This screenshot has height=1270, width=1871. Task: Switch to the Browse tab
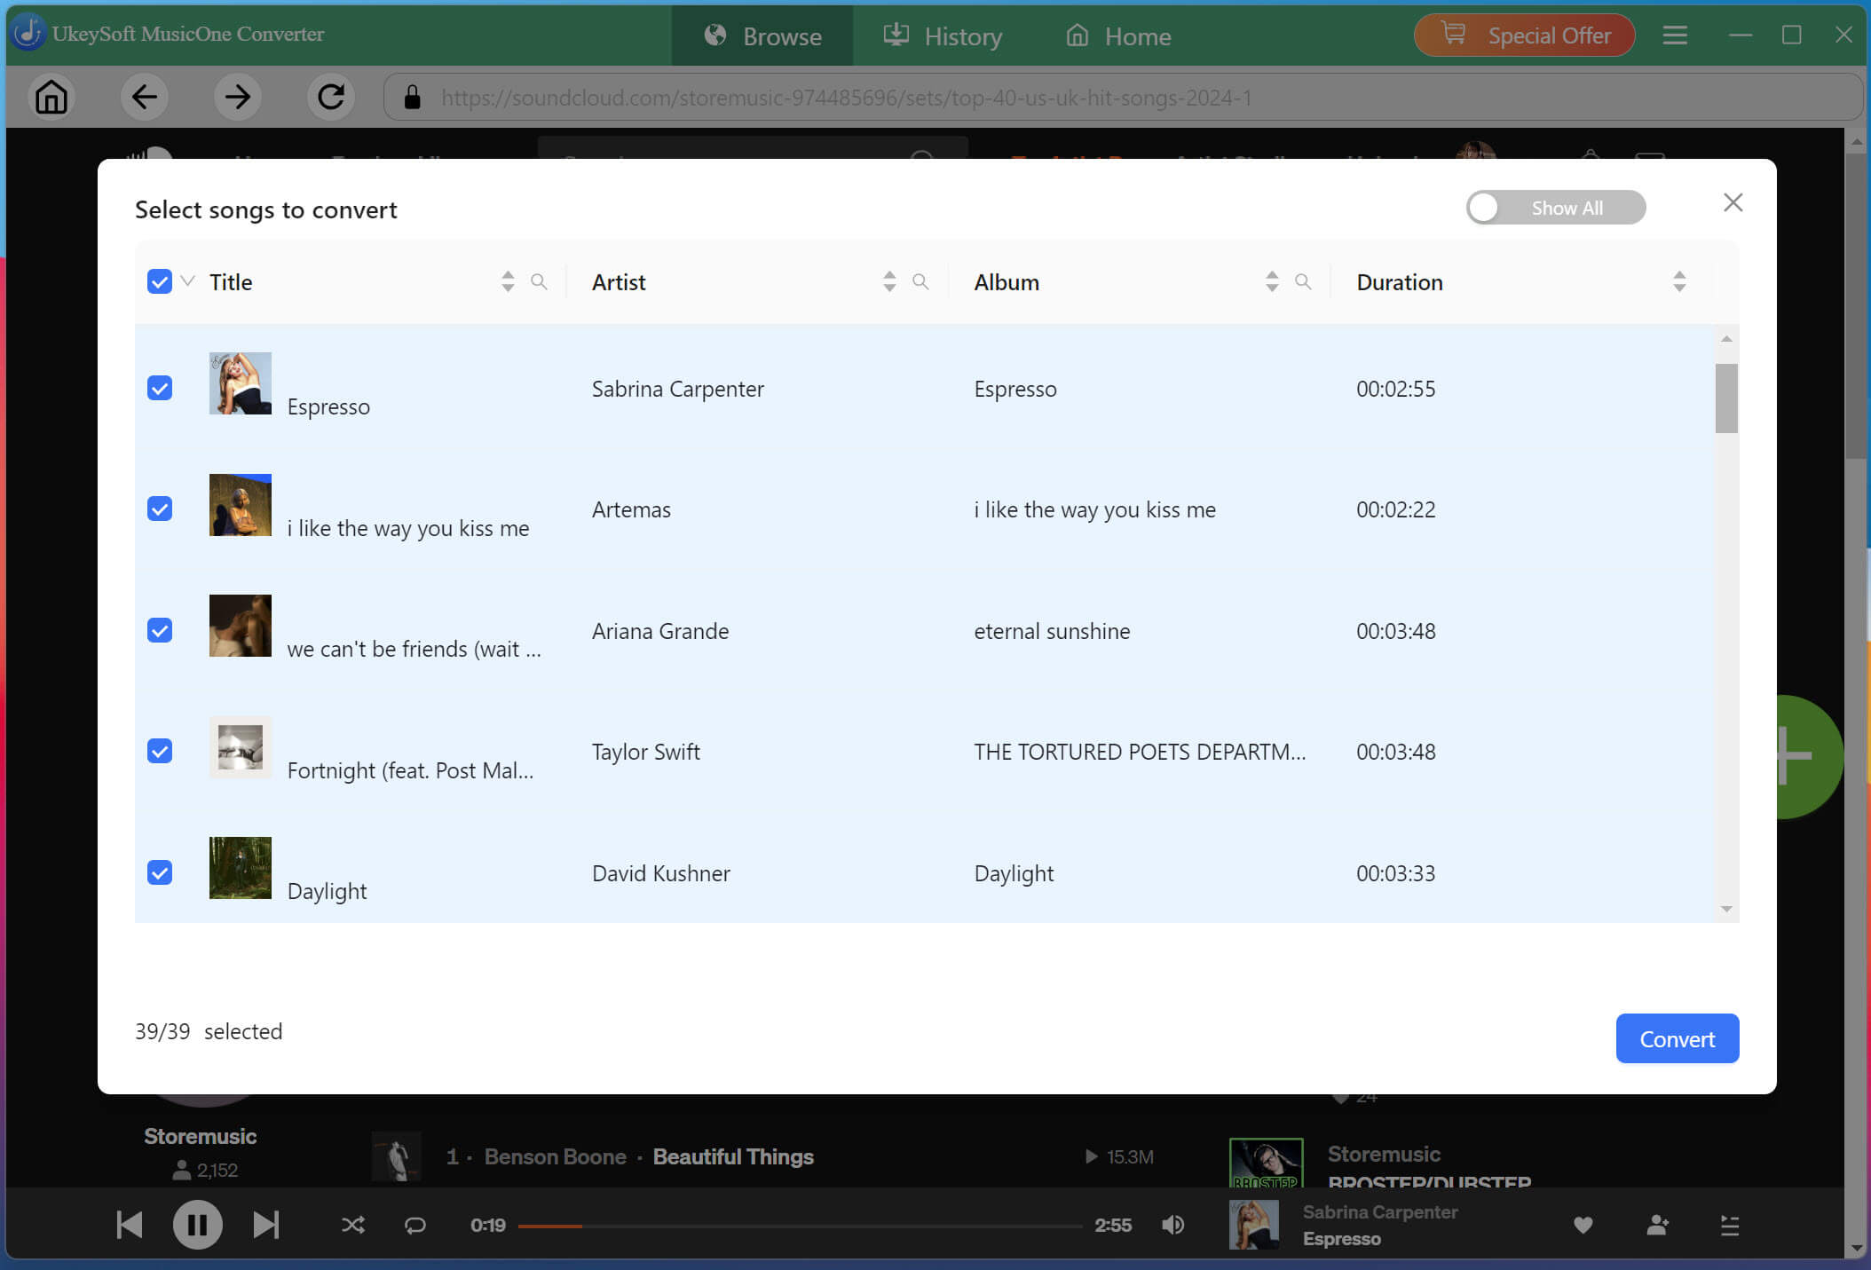coord(762,35)
